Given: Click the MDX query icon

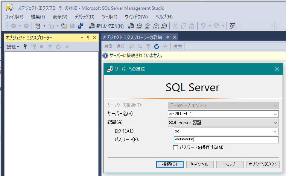Looking at the screenshot, I should (139, 26).
